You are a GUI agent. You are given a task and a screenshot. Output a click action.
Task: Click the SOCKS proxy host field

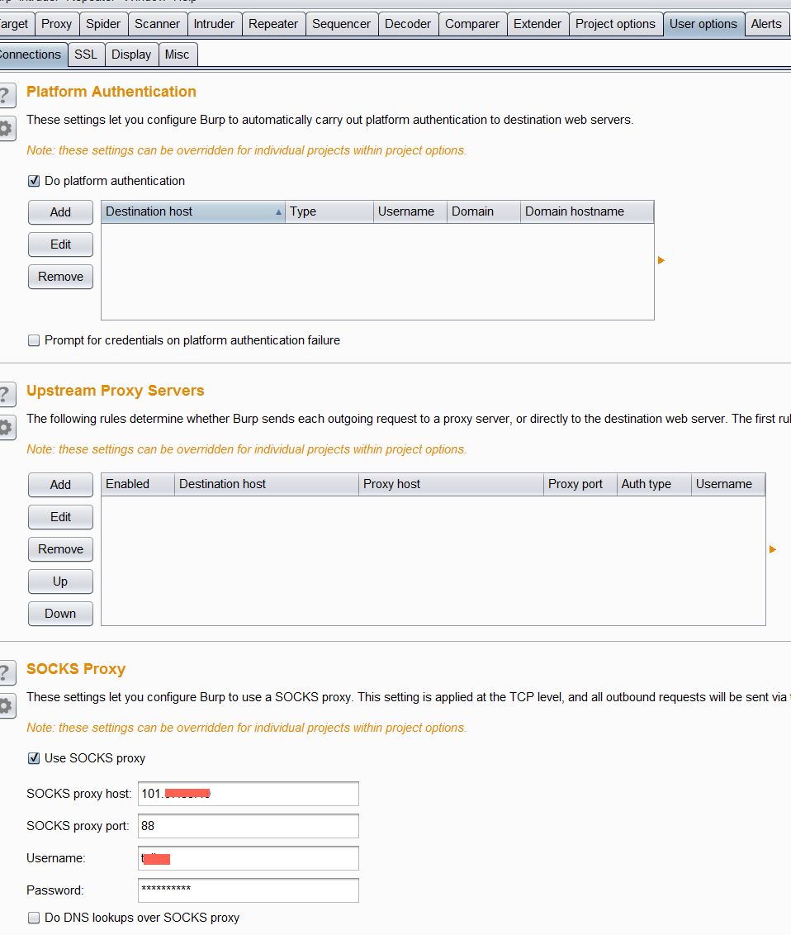coord(249,794)
